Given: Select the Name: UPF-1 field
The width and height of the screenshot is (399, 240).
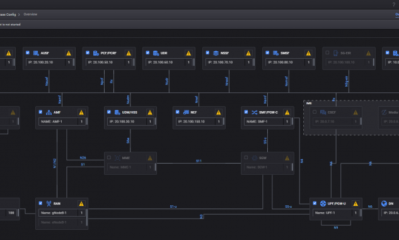Looking at the screenshot, I should pyautogui.click(x=336, y=213).
